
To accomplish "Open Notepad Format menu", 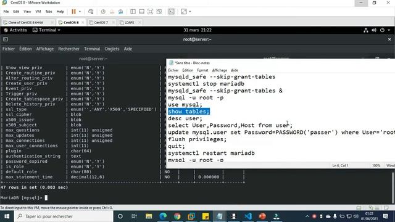I will pyautogui.click(x=202, y=70).
